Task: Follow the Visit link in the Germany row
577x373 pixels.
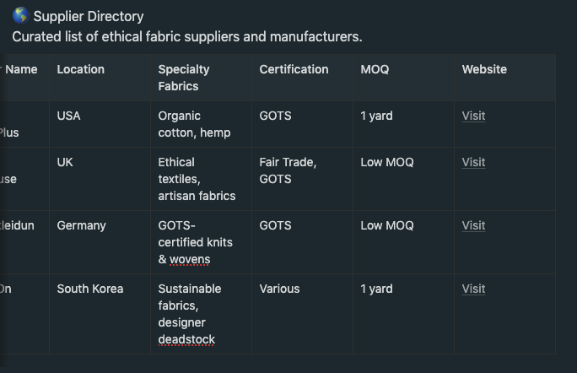Action: click(473, 225)
